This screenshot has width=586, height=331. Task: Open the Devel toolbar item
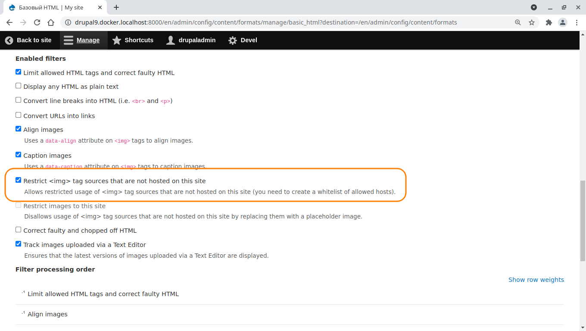[243, 40]
